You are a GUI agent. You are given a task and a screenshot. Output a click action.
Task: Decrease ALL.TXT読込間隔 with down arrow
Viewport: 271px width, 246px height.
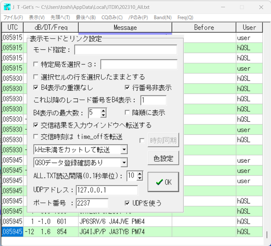[x=140, y=178]
